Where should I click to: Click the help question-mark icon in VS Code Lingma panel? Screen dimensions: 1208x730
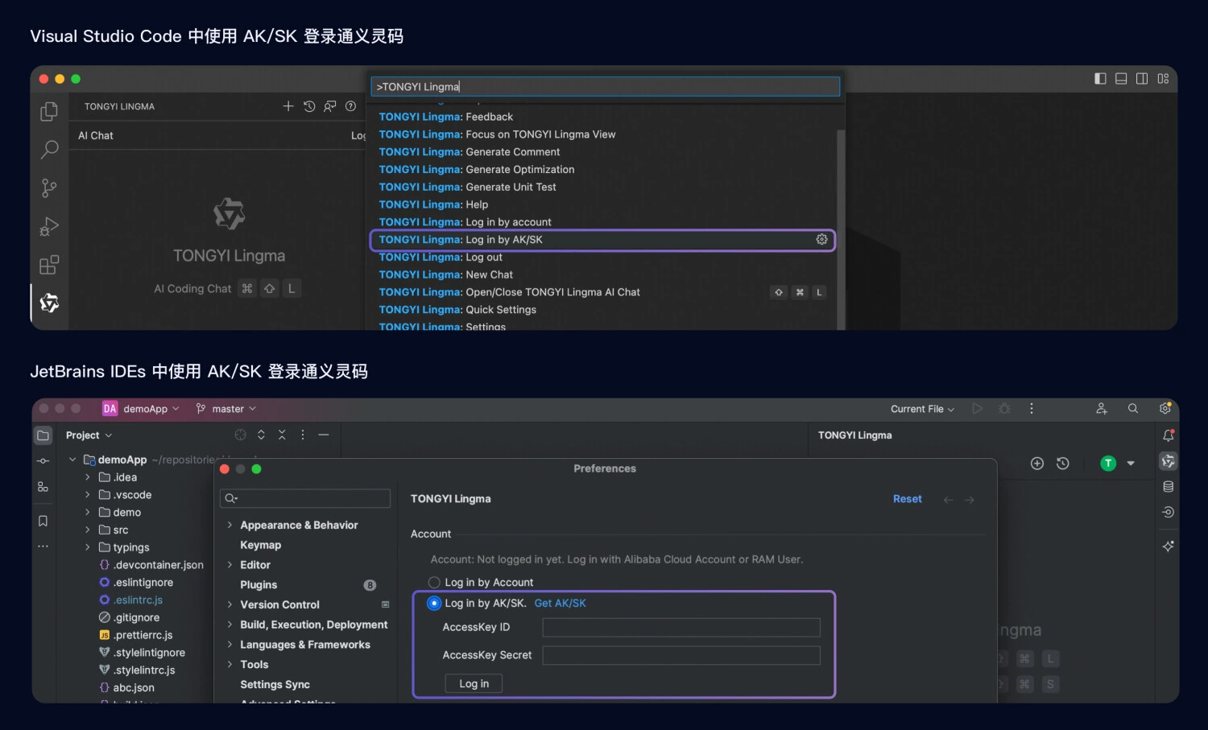click(x=350, y=106)
